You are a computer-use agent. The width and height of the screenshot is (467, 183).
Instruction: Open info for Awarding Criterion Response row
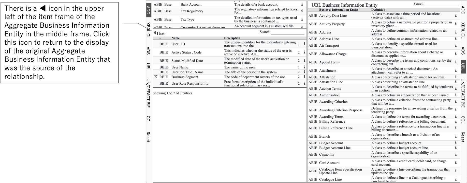[456, 110]
